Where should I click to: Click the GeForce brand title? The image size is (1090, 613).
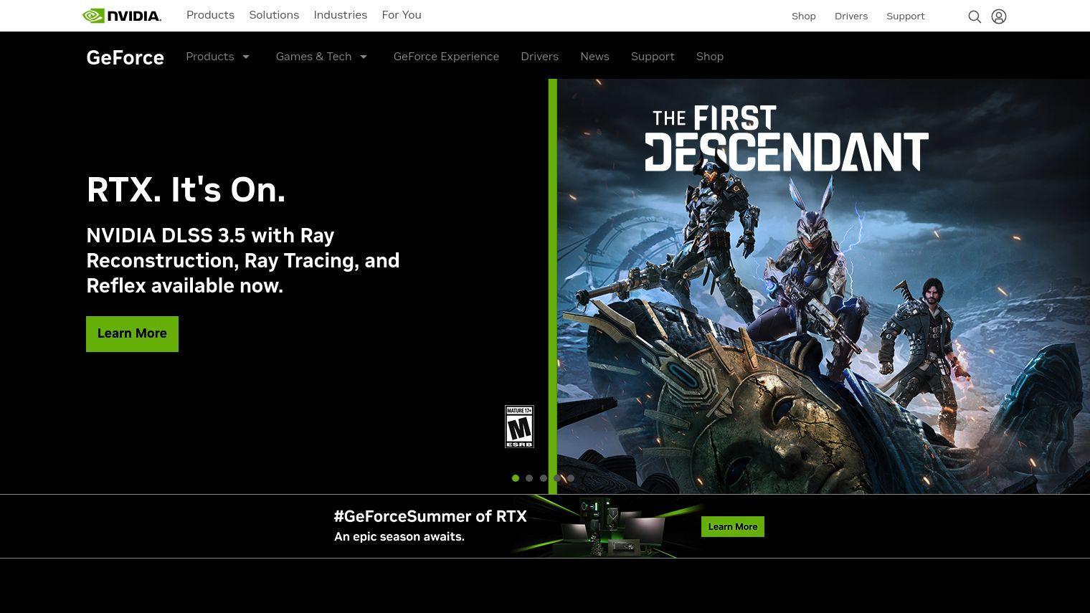[125, 57]
